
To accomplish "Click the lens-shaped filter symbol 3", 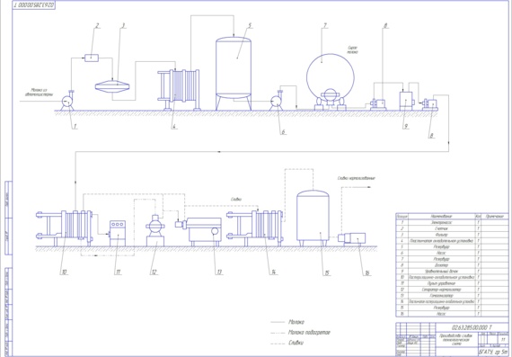I will (112, 86).
